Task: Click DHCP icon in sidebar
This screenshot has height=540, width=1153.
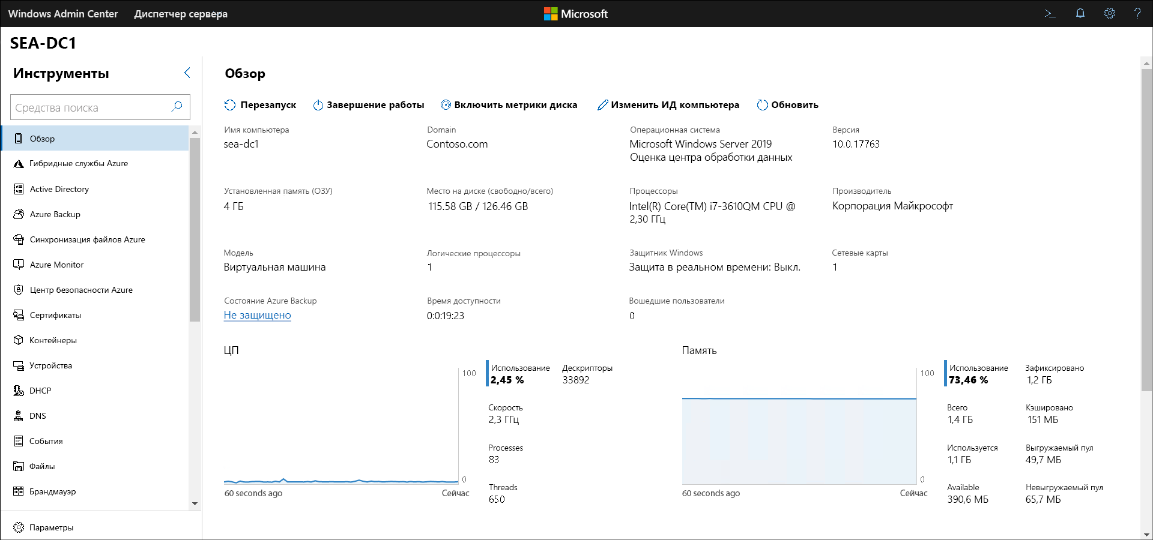Action: pos(19,391)
